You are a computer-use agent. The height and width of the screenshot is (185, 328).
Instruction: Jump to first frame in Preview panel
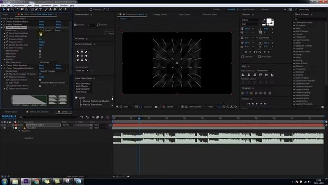pyautogui.click(x=249, y=104)
